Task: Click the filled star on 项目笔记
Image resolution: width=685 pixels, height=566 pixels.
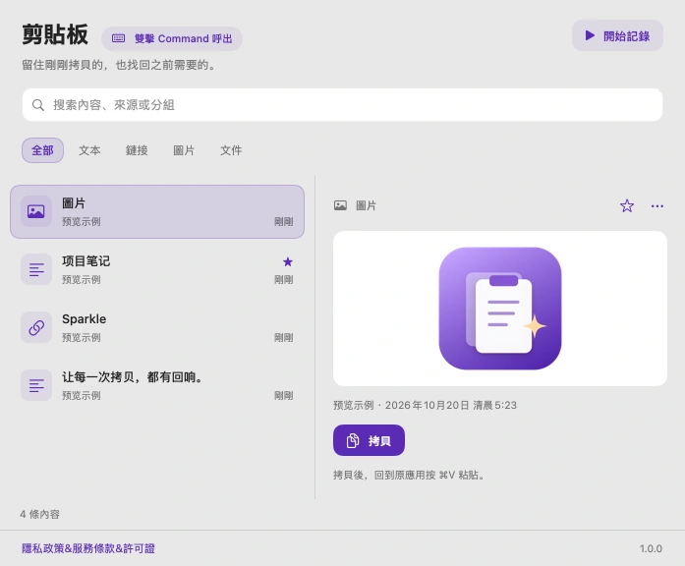Action: click(287, 261)
